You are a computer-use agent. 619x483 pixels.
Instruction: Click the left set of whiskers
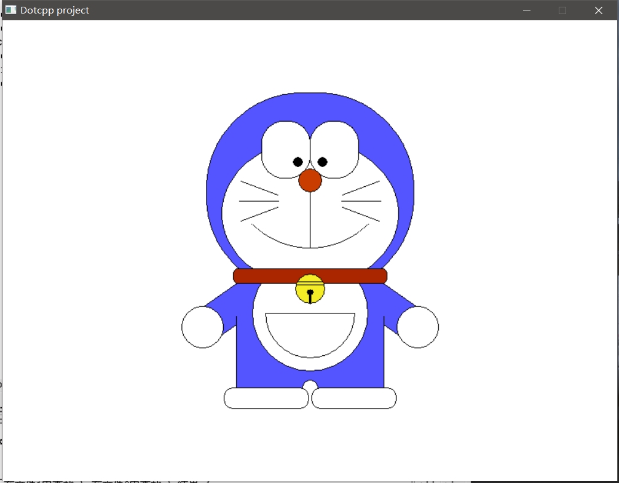click(x=259, y=201)
